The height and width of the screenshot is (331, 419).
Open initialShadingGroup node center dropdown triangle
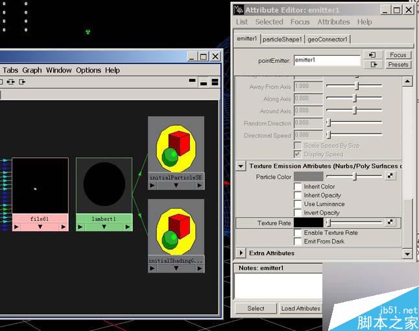click(176, 268)
